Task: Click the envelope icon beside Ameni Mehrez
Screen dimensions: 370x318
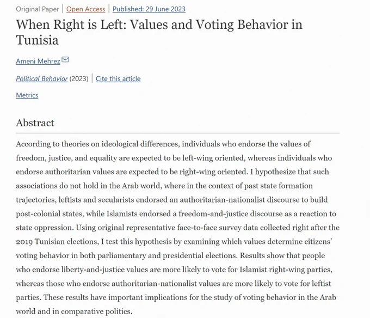Action: 65,59
